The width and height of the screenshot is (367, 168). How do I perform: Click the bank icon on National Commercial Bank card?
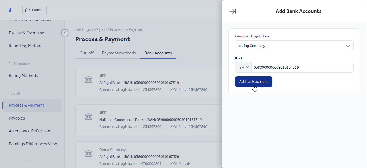(88, 117)
